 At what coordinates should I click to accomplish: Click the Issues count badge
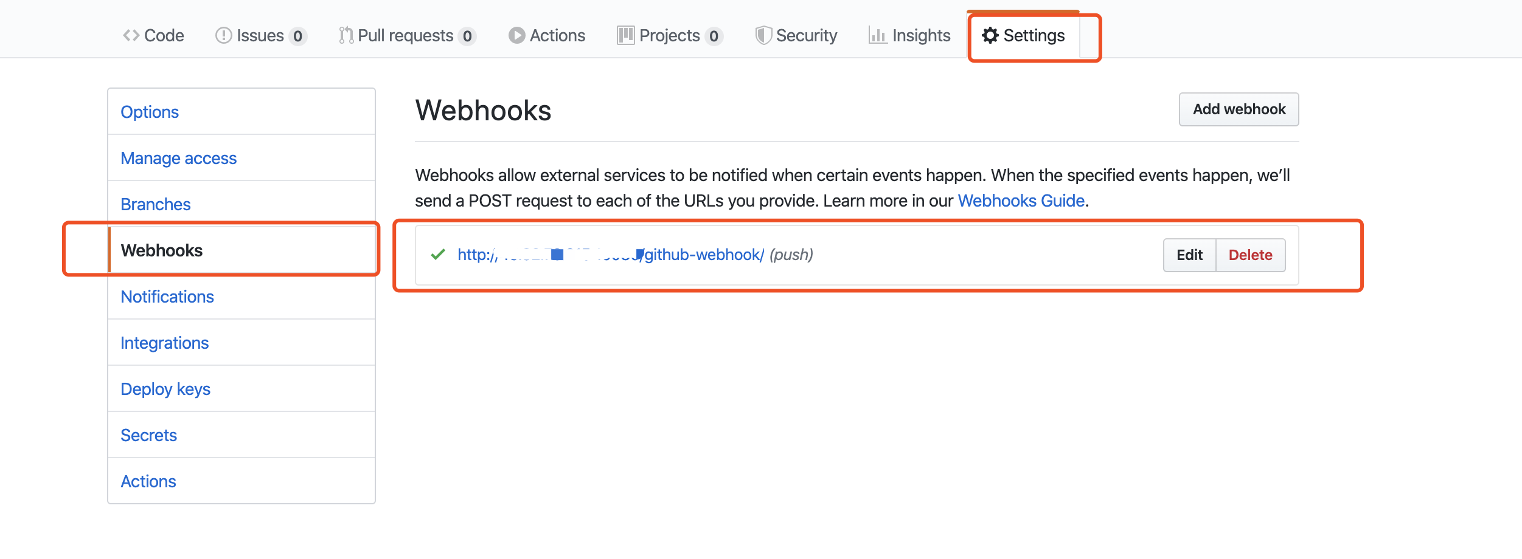pyautogui.click(x=297, y=36)
